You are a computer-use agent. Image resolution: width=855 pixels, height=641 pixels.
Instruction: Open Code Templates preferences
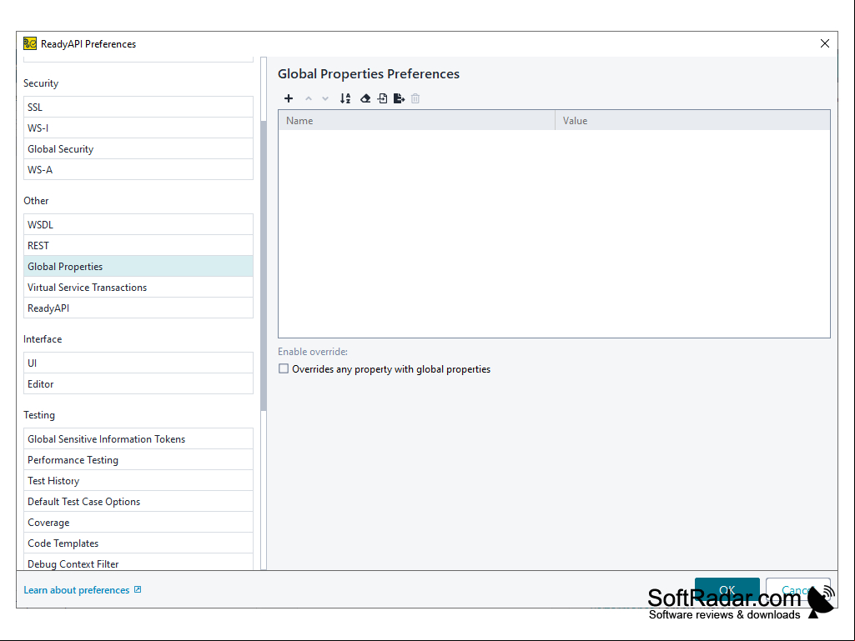coord(138,543)
